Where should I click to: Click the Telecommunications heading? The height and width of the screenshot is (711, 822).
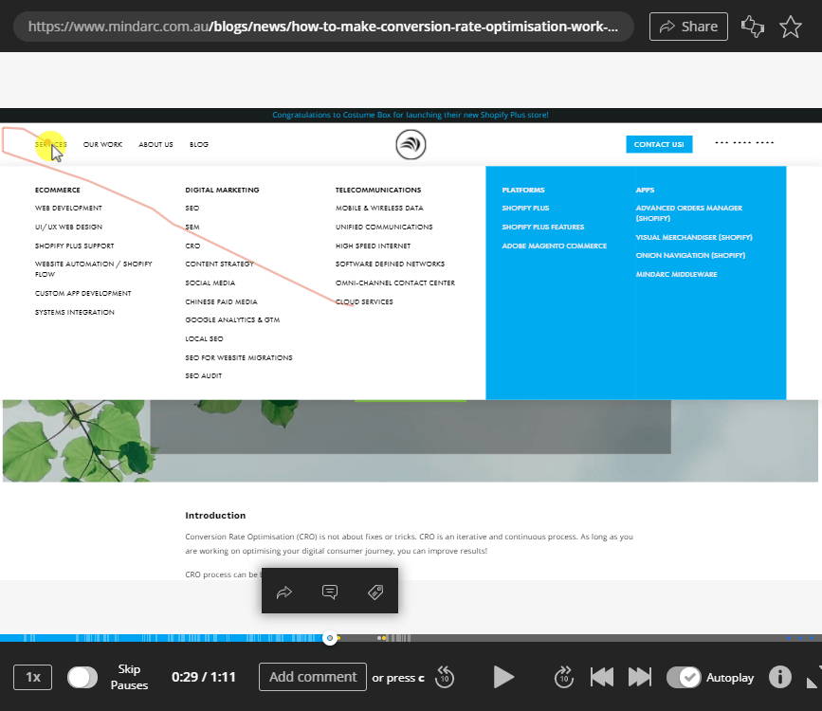(378, 190)
